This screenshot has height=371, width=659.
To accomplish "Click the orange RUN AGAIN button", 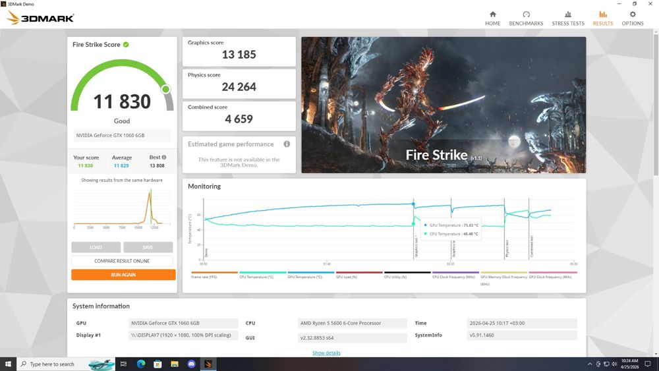I will pyautogui.click(x=123, y=275).
